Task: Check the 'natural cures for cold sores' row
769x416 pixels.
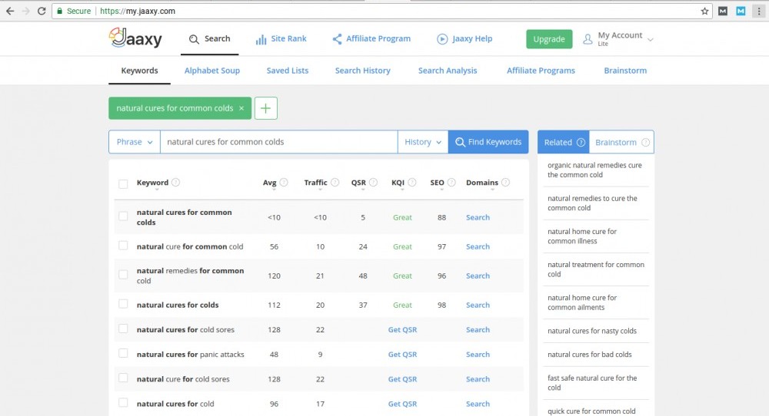Action: pos(123,329)
